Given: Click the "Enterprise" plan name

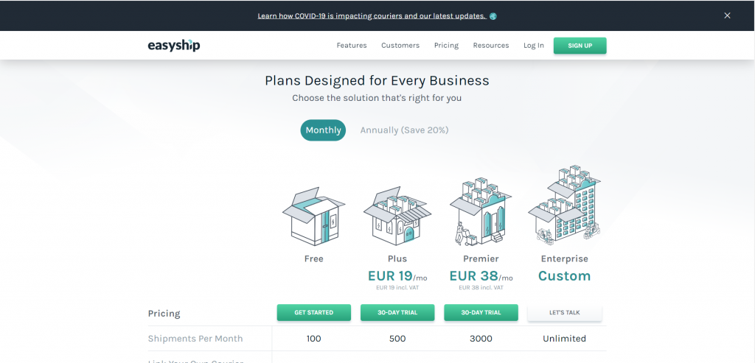Looking at the screenshot, I should (x=564, y=258).
